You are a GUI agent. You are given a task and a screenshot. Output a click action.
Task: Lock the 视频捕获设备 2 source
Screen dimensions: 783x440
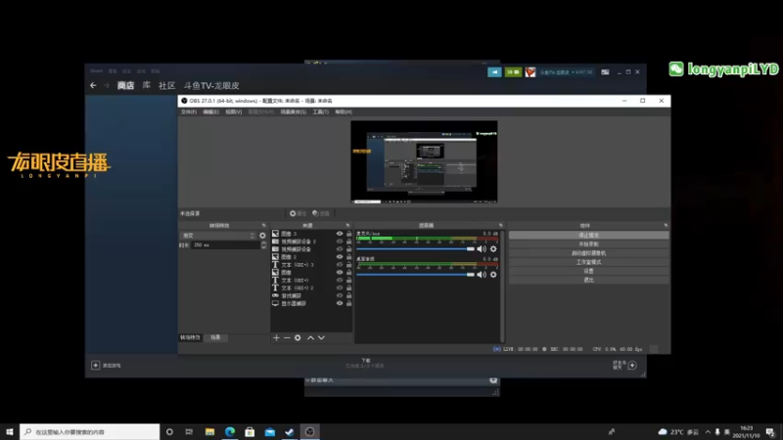pos(349,242)
